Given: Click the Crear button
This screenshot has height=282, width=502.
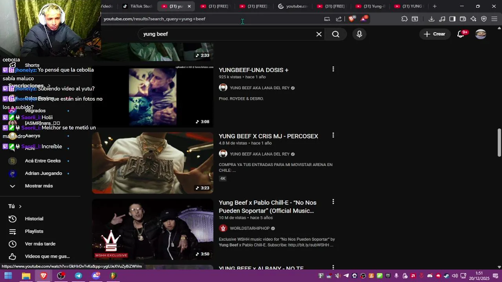Looking at the screenshot, I should (435, 34).
